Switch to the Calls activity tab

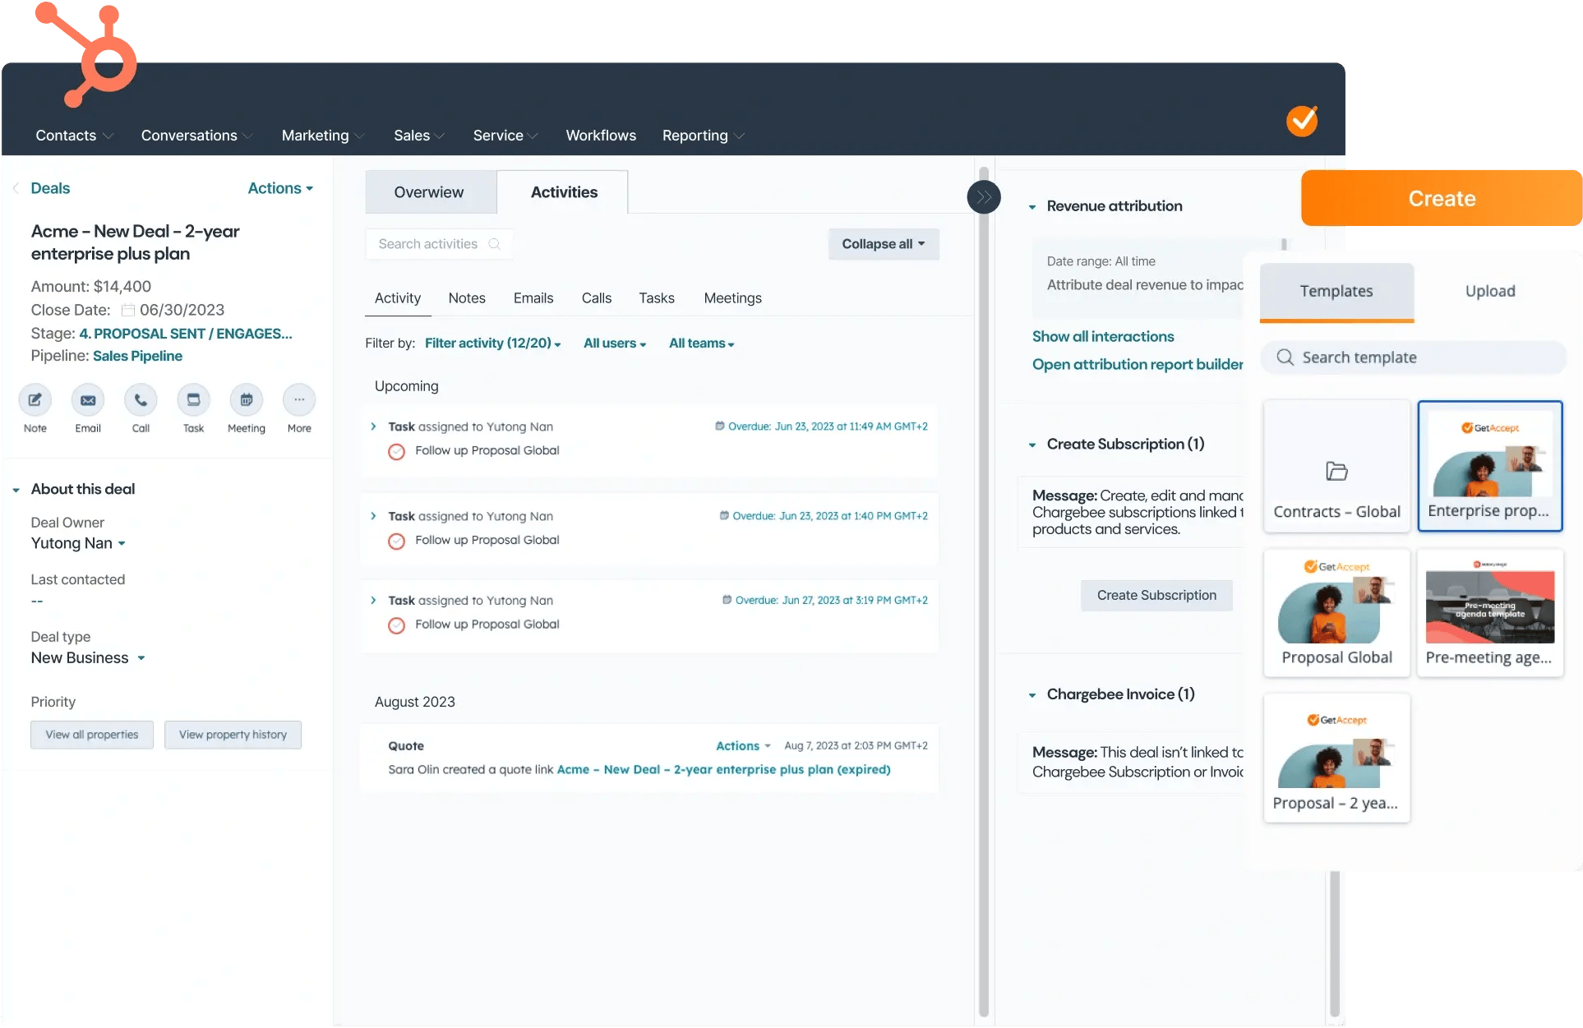point(597,298)
